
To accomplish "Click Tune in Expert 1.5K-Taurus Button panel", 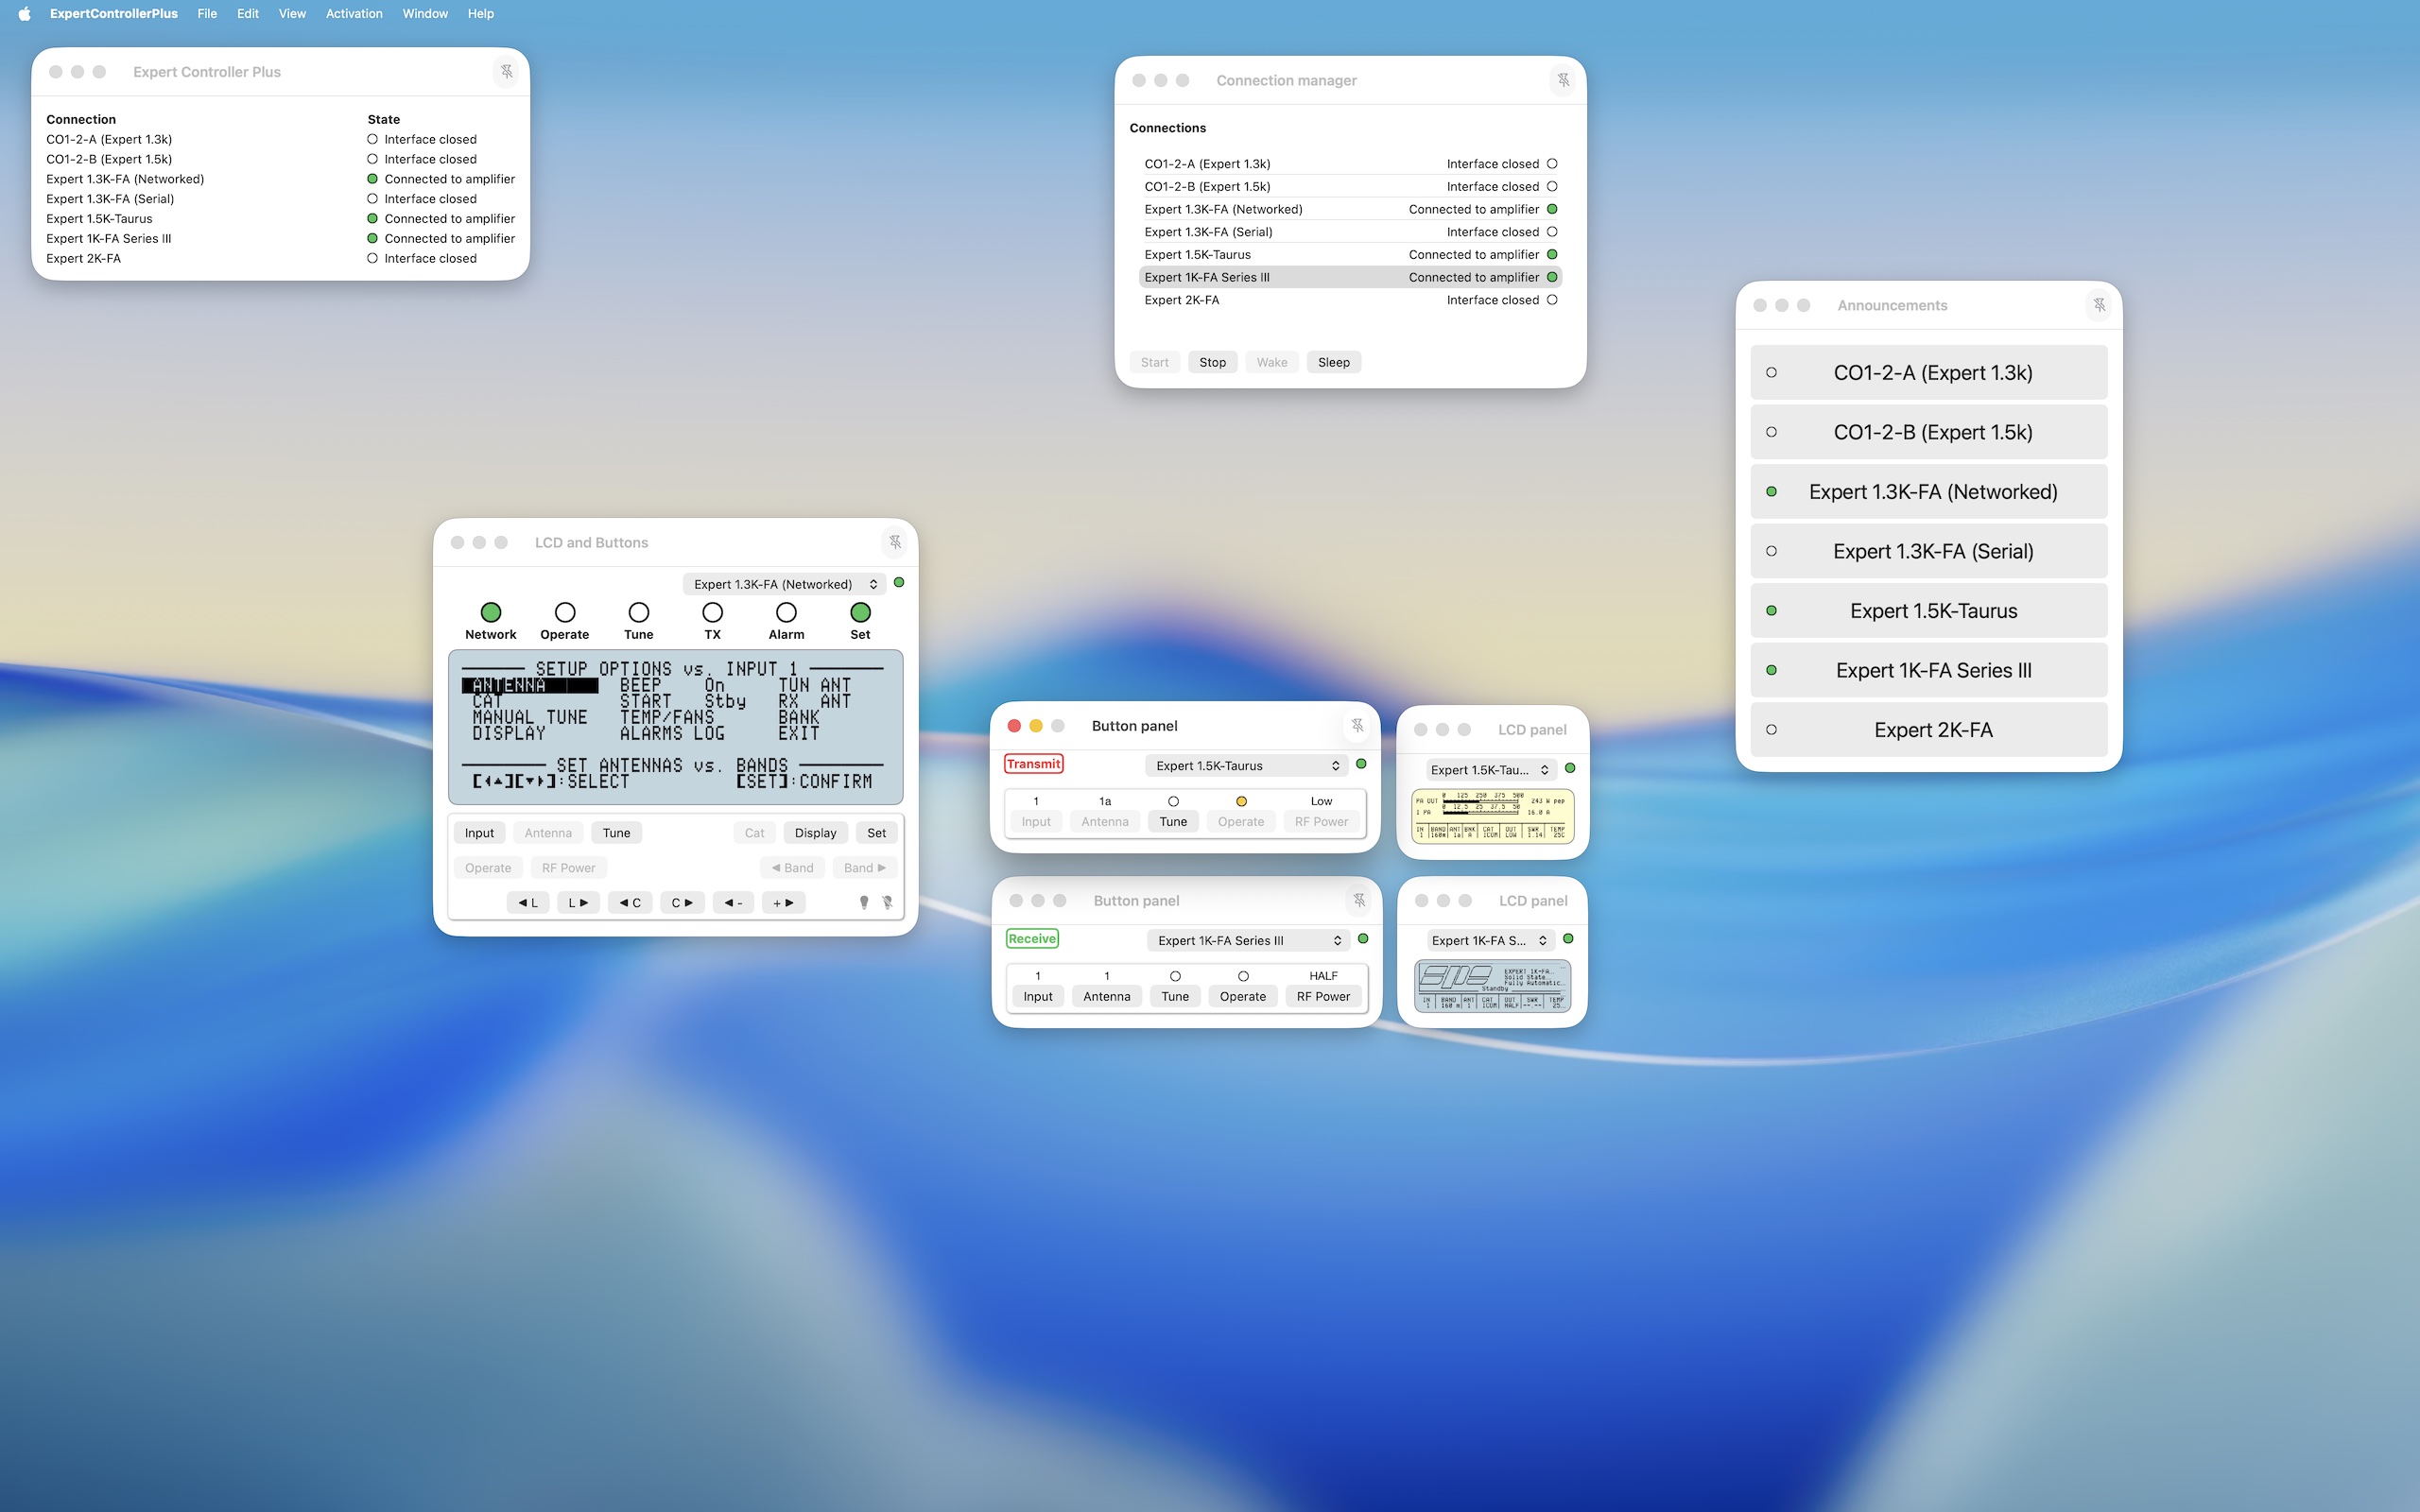I will click(1173, 822).
